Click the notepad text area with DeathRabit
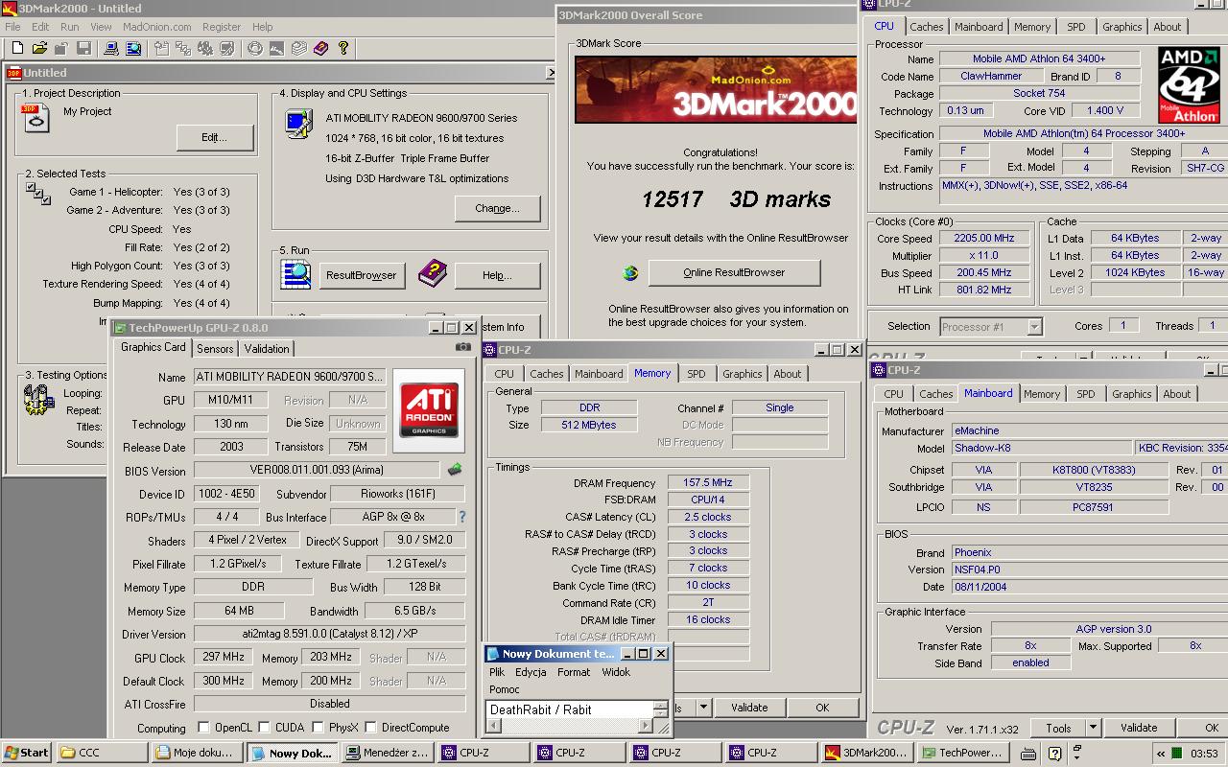Image resolution: width=1228 pixels, height=767 pixels. (x=570, y=709)
